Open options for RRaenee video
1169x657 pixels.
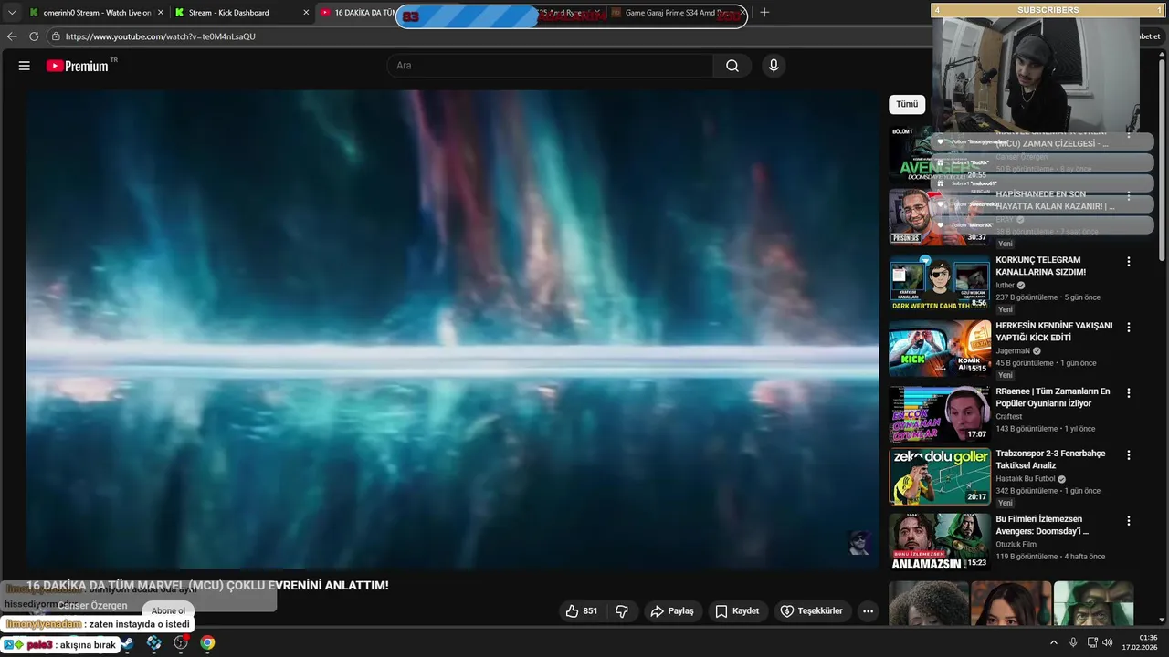(1129, 393)
